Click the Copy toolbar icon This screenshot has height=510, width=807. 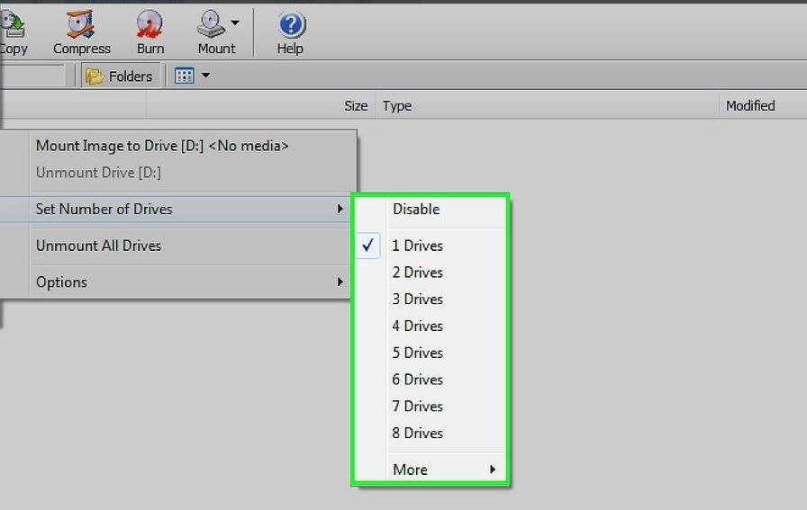[13, 24]
